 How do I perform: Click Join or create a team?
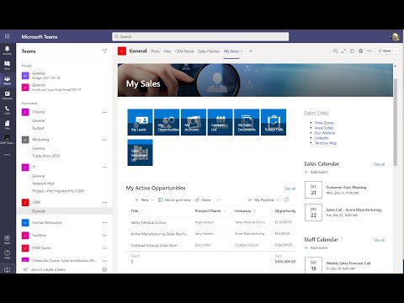coord(48,269)
